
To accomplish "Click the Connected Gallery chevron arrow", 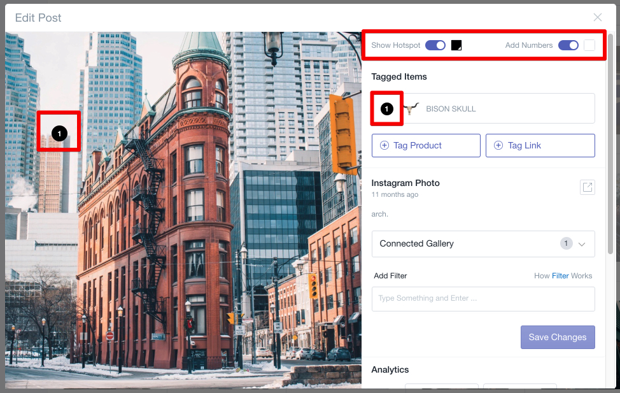I will point(582,244).
